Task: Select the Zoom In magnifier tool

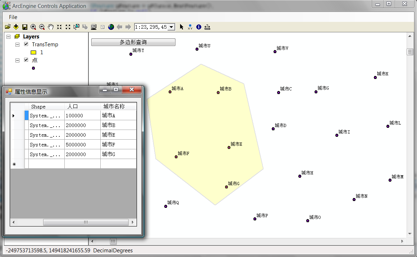Action: pyautogui.click(x=33, y=27)
